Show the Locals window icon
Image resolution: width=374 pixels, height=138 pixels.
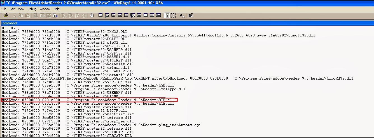click(113, 15)
